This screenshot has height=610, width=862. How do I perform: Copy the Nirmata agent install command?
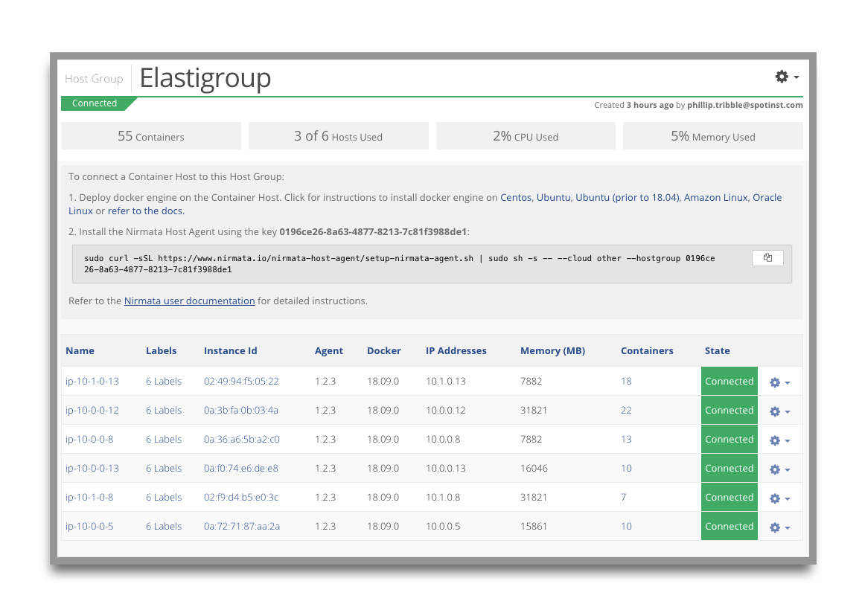tap(767, 257)
